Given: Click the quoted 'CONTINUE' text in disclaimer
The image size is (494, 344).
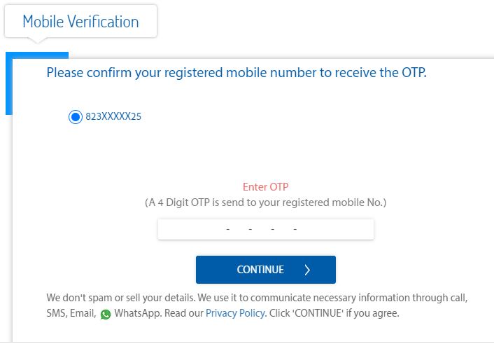Looking at the screenshot, I should 318,313.
